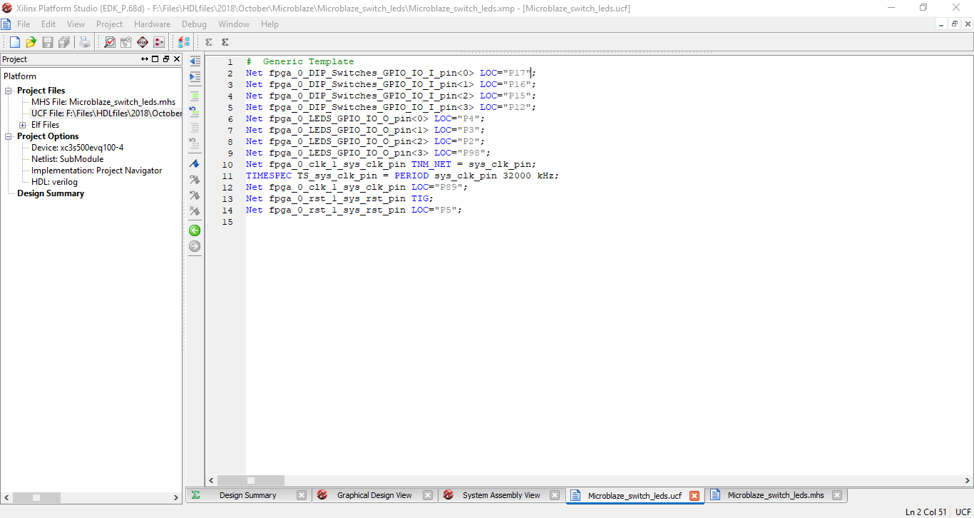Close the Design Summary tab

[x=302, y=495]
